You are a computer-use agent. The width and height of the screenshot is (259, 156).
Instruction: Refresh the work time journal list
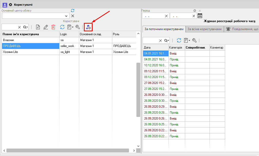[x=179, y=40]
